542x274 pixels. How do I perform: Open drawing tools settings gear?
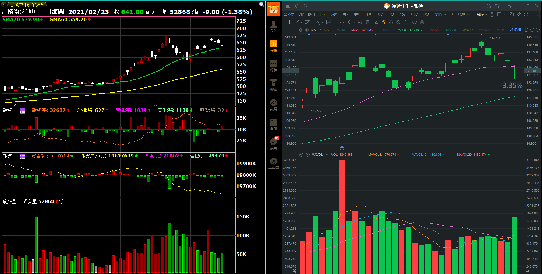point(422,22)
